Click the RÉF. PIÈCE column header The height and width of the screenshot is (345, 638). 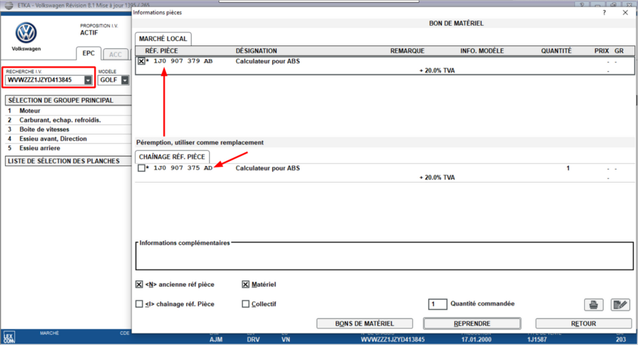click(x=162, y=51)
